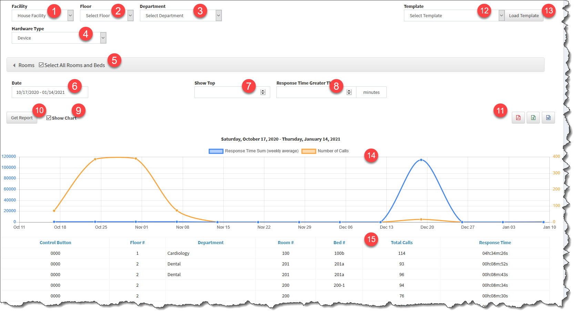Open the Hardware Type Device dropdown

point(59,38)
